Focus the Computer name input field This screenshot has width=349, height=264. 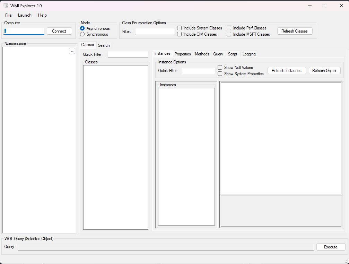24,31
